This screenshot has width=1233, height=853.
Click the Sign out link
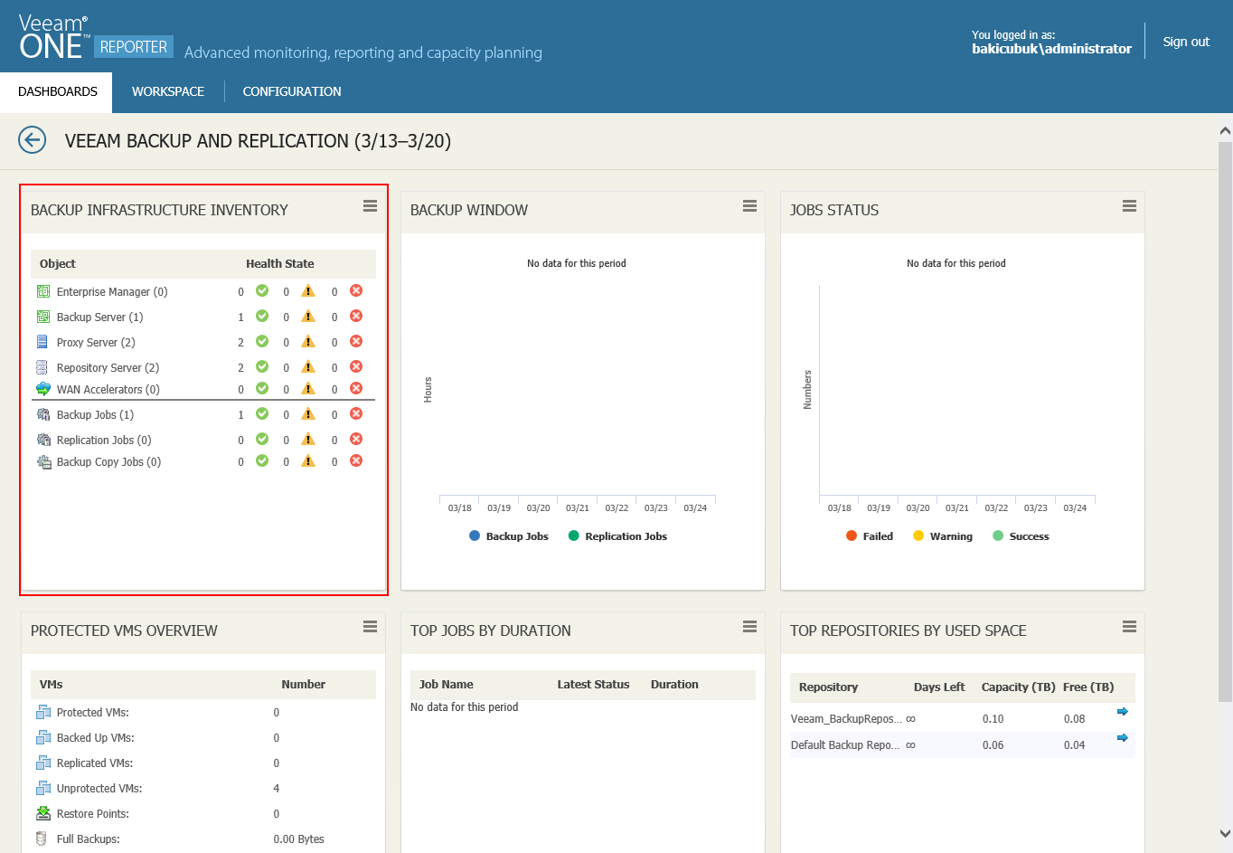(x=1186, y=42)
